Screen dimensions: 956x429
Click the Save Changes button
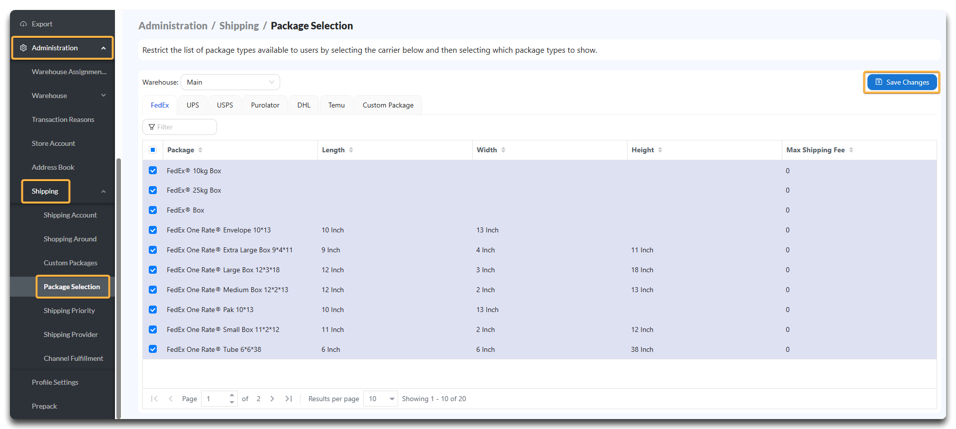[x=902, y=82]
